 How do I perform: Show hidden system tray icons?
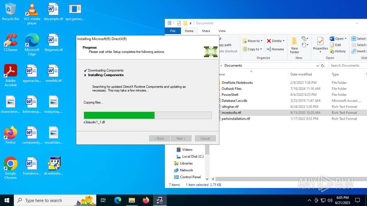309,200
